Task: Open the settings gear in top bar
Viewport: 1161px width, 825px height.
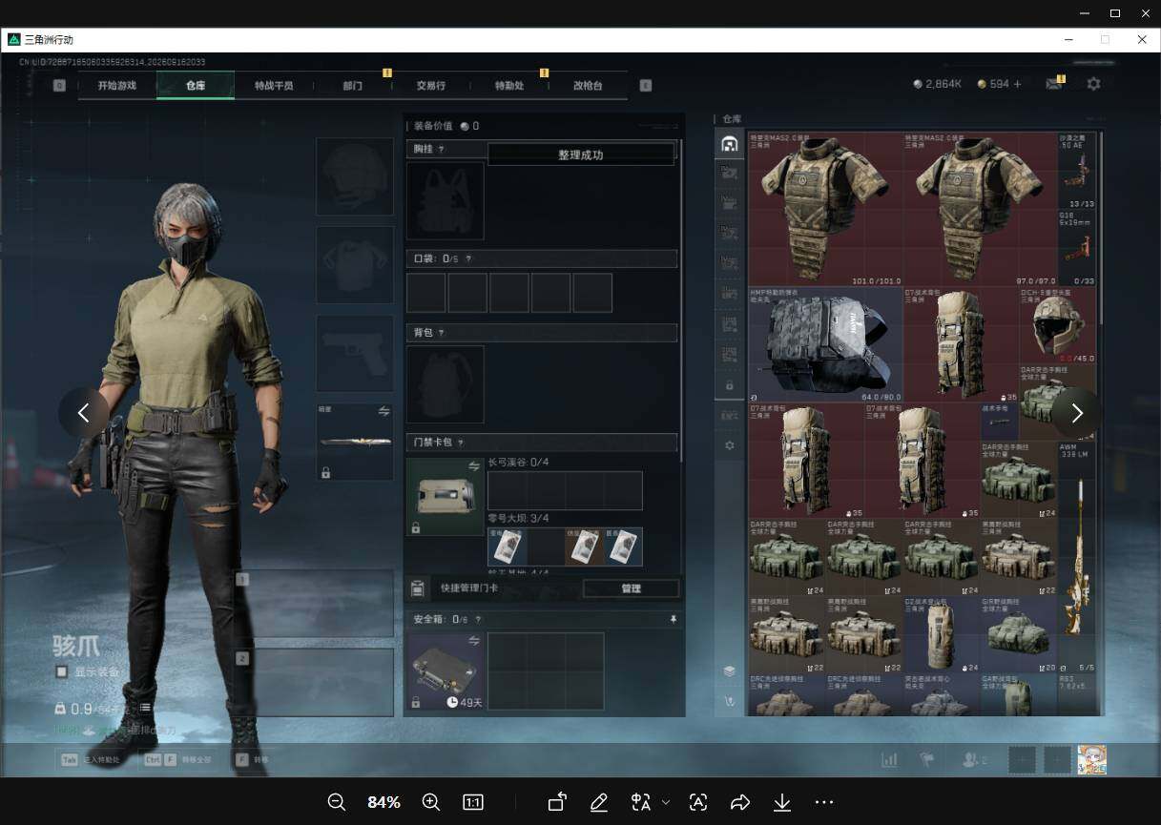Action: 1093,84
